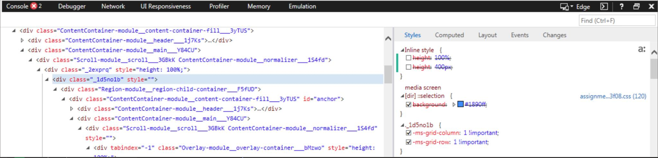Toggle the console drawer icon
This screenshot has height=158, width=658.
[x=604, y=6]
